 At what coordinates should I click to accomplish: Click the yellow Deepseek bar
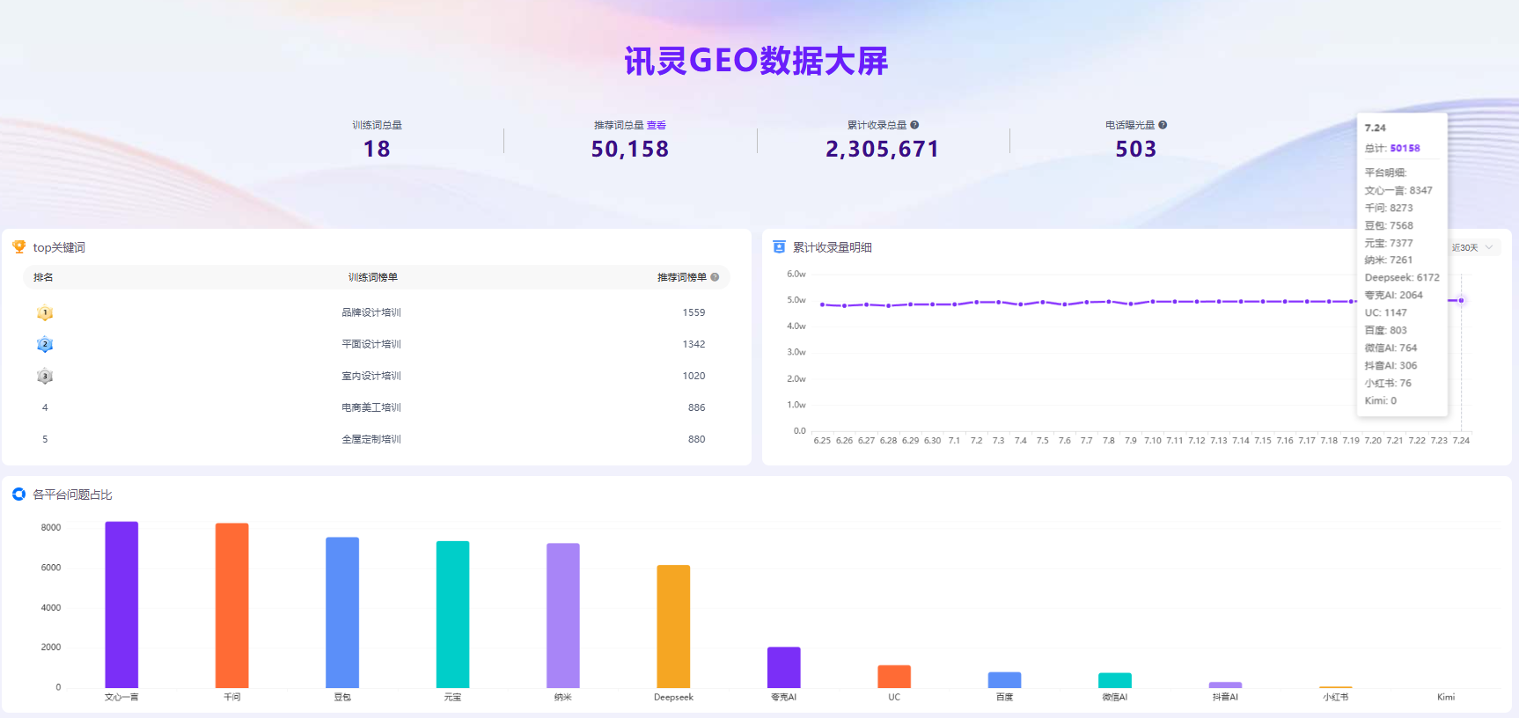coord(673,626)
